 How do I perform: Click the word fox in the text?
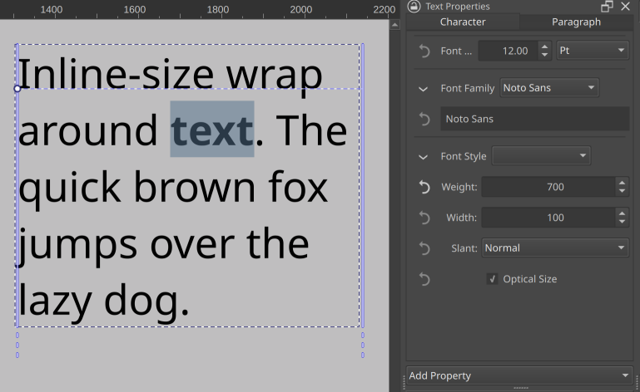[x=299, y=188]
